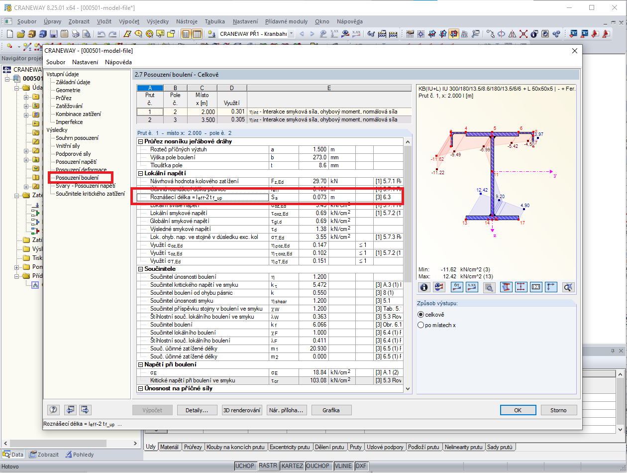Toggle OUCHOP in the status bar
This screenshot has height=473, width=627.
click(x=318, y=466)
